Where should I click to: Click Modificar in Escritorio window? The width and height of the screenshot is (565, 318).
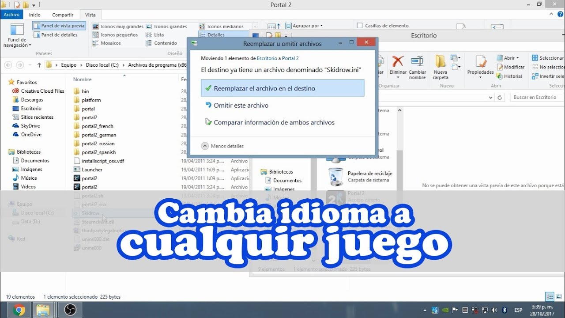tap(511, 67)
